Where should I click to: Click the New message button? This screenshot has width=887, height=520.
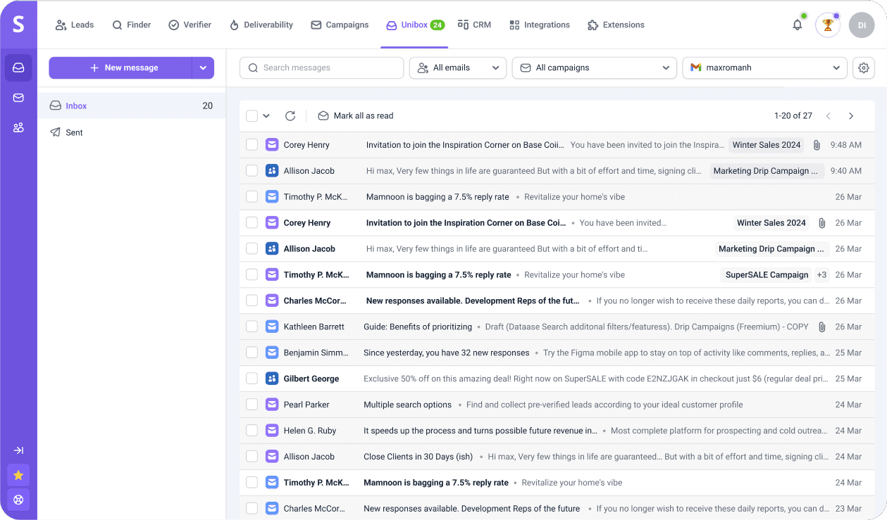click(120, 68)
